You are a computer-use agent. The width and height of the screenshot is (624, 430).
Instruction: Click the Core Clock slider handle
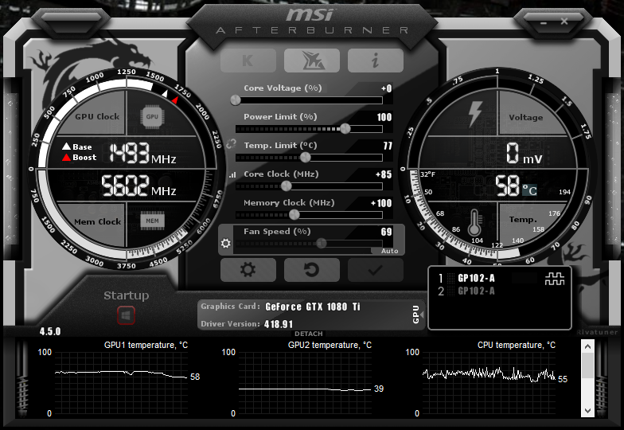tap(287, 186)
